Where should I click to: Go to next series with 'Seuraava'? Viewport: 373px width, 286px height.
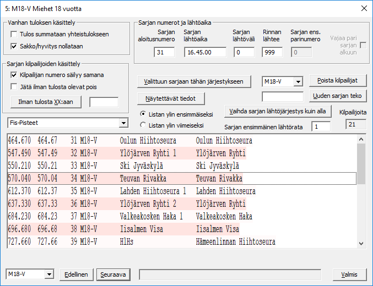(115, 274)
